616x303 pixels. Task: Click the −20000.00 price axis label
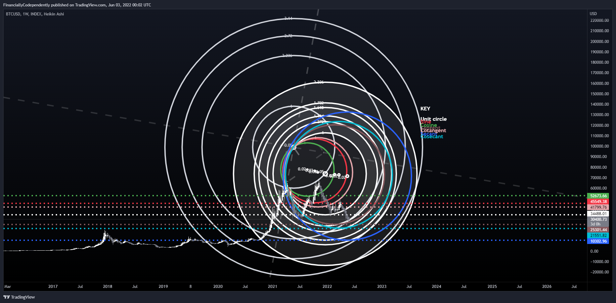600,272
